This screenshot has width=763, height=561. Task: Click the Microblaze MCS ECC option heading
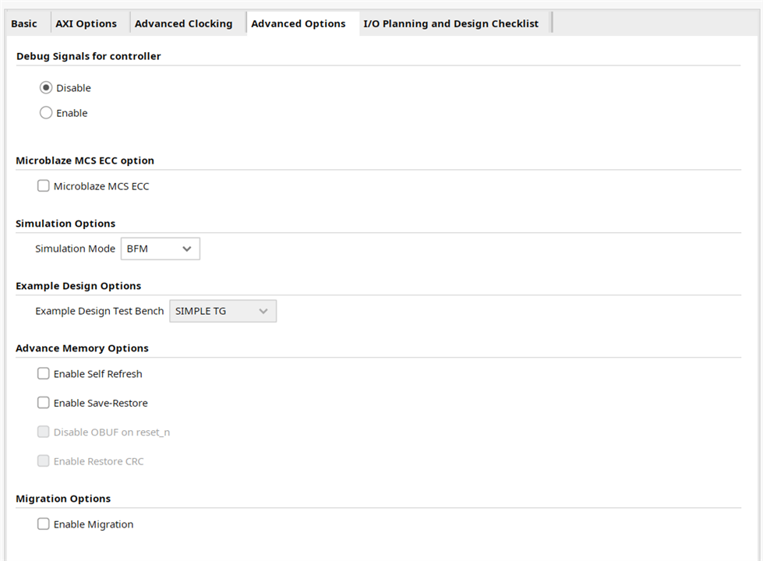tap(85, 161)
